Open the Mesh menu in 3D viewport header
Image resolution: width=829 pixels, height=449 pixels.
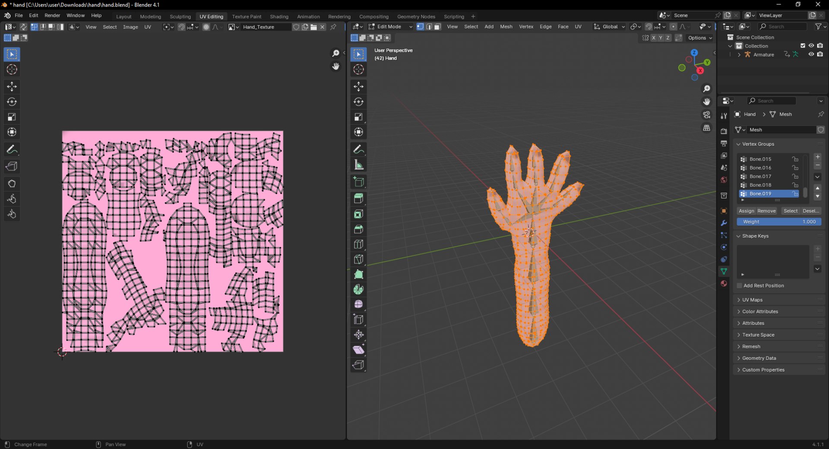pyautogui.click(x=506, y=27)
